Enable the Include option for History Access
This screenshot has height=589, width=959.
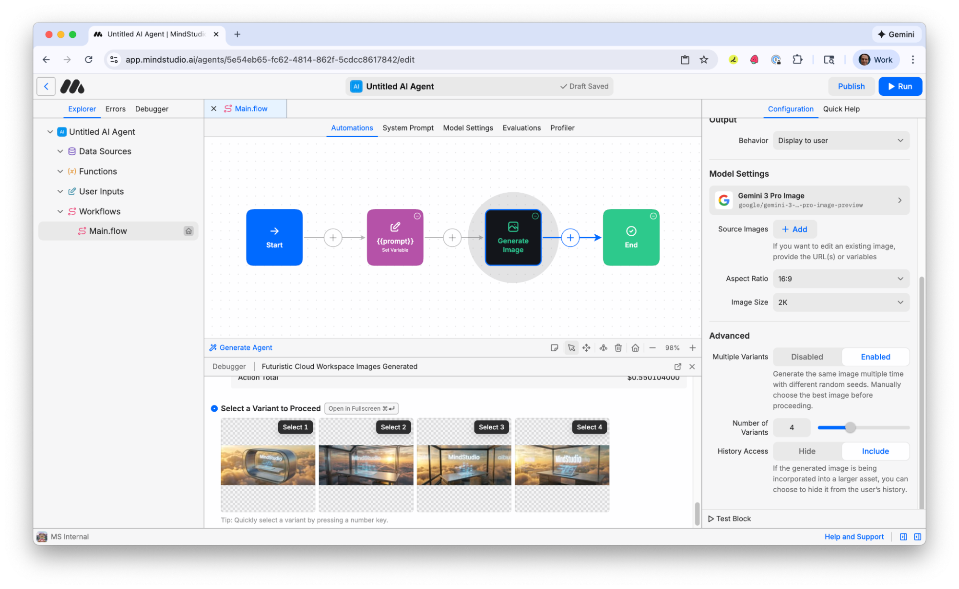coord(875,451)
